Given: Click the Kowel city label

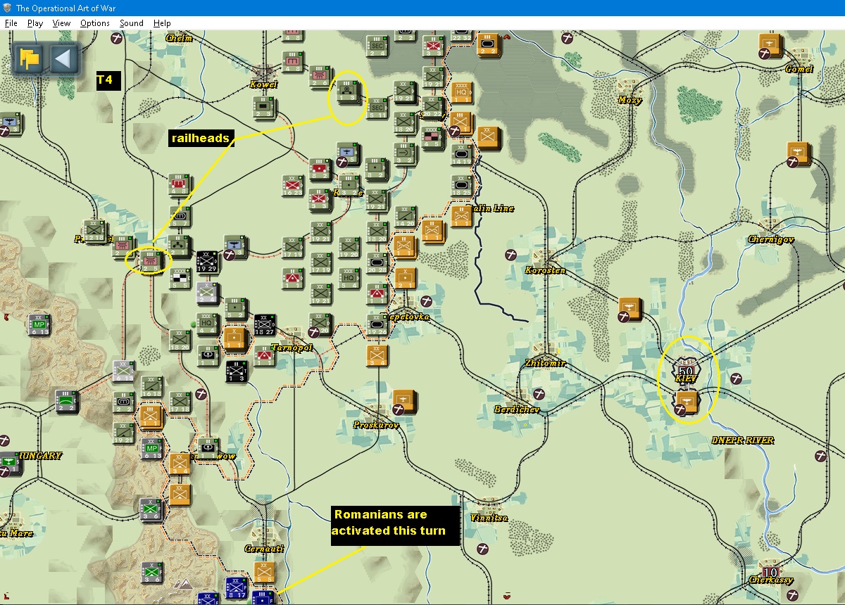Looking at the screenshot, I should (263, 84).
